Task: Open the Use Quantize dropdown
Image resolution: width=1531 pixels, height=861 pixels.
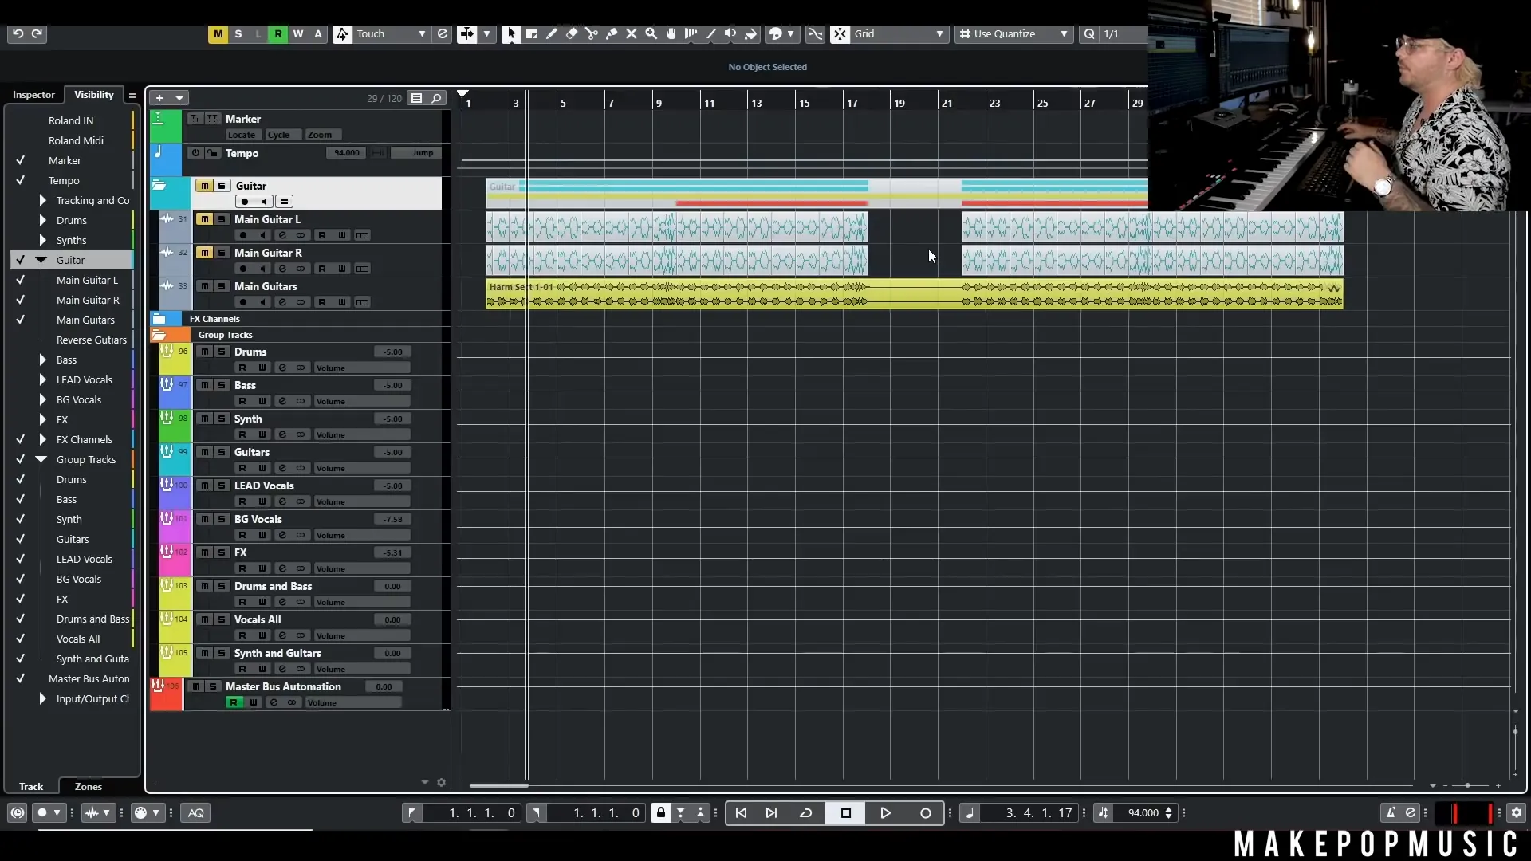Action: 1013,33
